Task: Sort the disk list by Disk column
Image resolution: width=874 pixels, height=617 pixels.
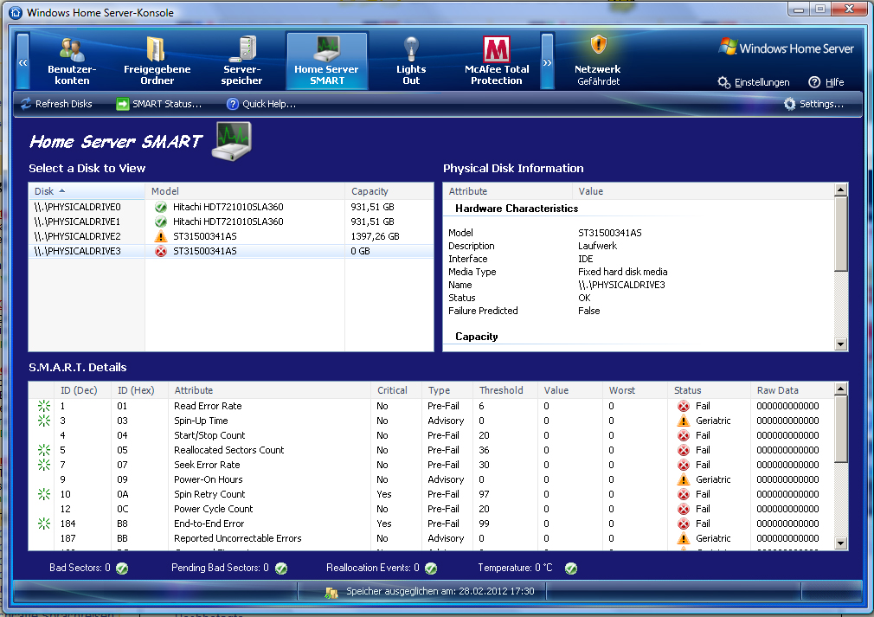Action: 87,191
